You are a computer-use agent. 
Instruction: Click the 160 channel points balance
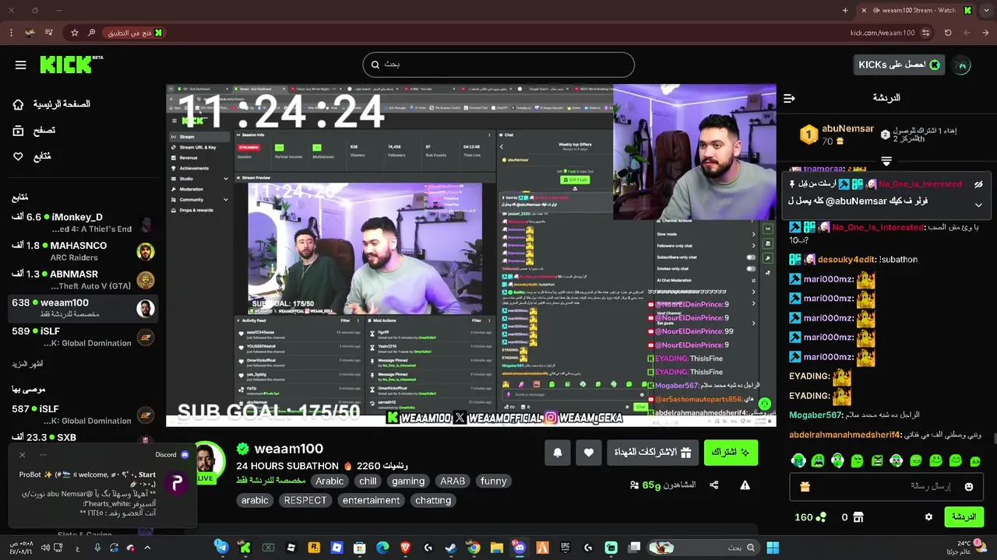tap(810, 517)
